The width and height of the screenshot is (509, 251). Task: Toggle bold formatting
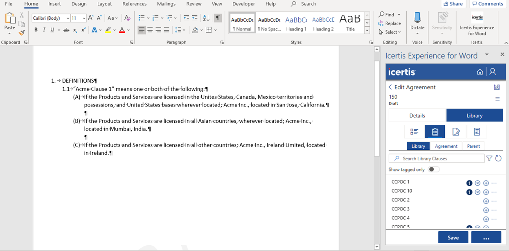pos(36,30)
